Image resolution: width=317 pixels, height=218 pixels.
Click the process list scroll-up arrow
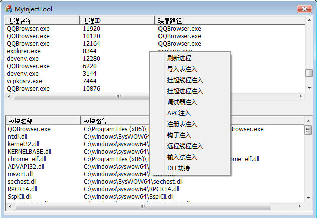(309, 20)
